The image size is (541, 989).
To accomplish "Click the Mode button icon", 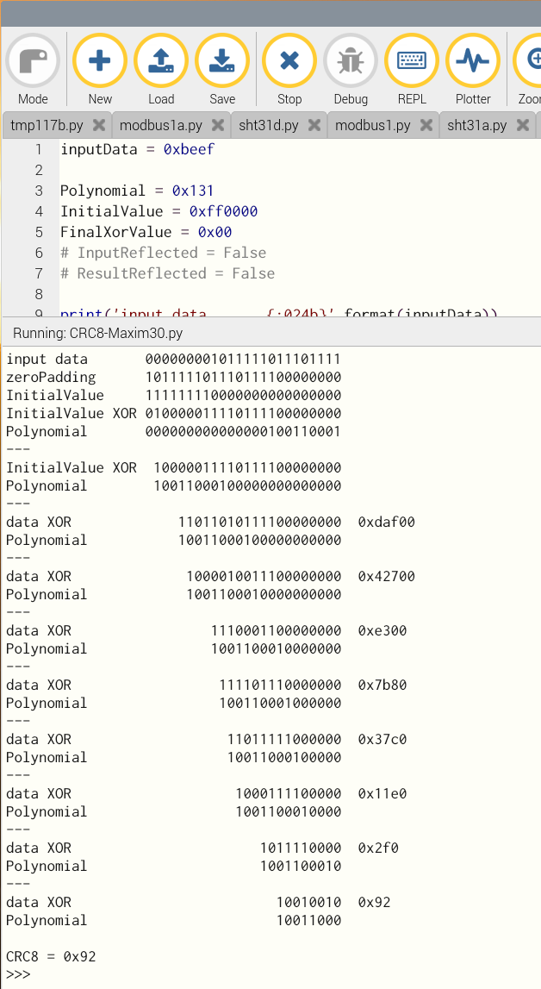I will coord(33,62).
